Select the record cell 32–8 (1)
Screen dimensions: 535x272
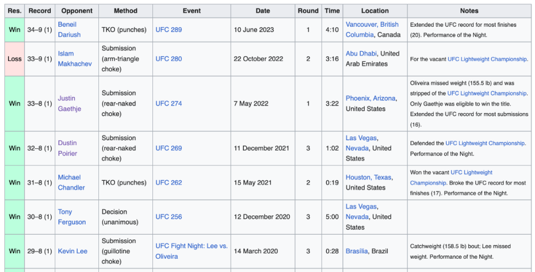click(40, 148)
